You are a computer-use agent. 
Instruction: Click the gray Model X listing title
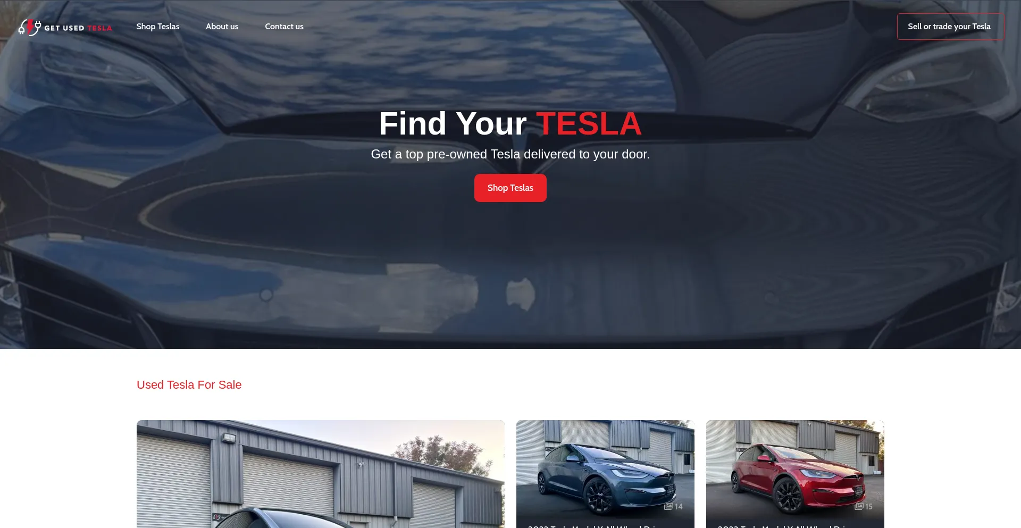pos(595,526)
